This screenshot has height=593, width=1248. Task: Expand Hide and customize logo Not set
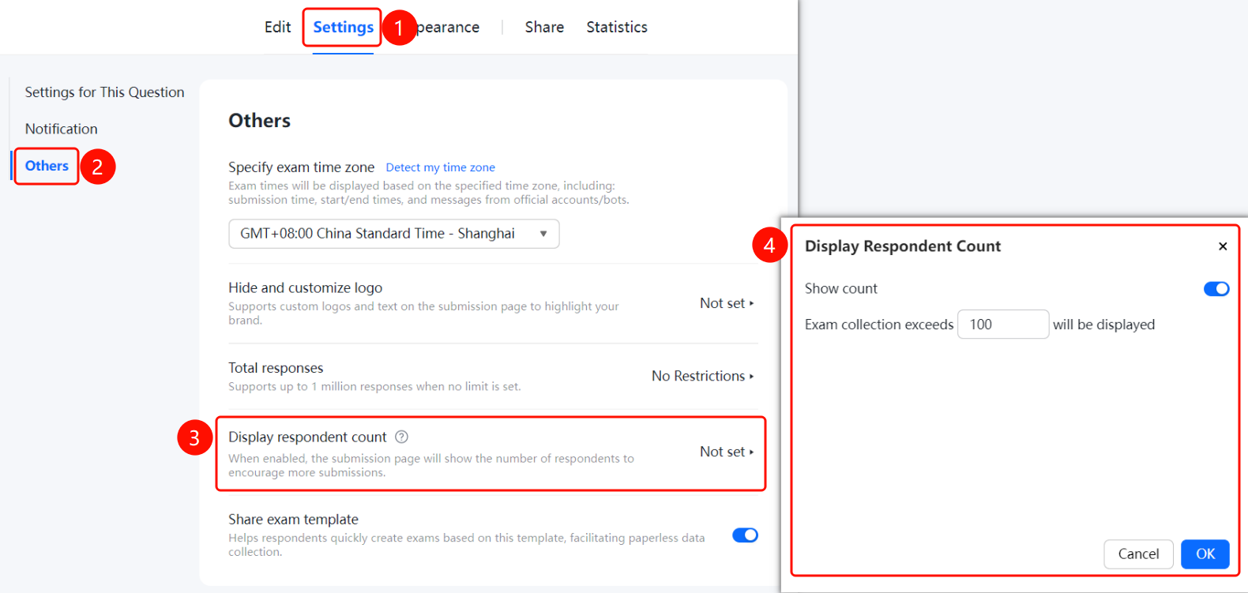(x=727, y=303)
